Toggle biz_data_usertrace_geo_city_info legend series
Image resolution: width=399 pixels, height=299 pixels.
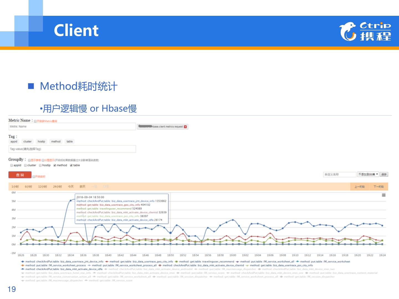click(x=141, y=262)
